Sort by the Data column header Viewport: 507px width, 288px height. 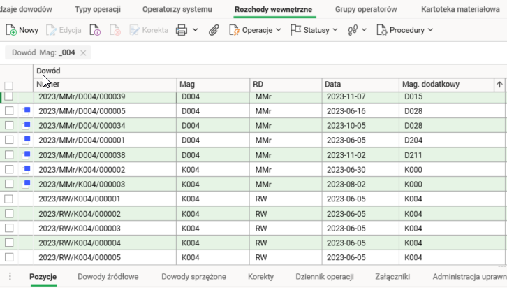point(360,85)
